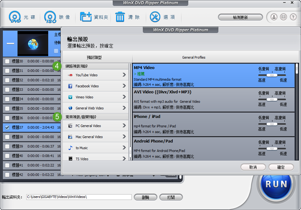
Task: Click the email envelope icon
Action: point(283,17)
